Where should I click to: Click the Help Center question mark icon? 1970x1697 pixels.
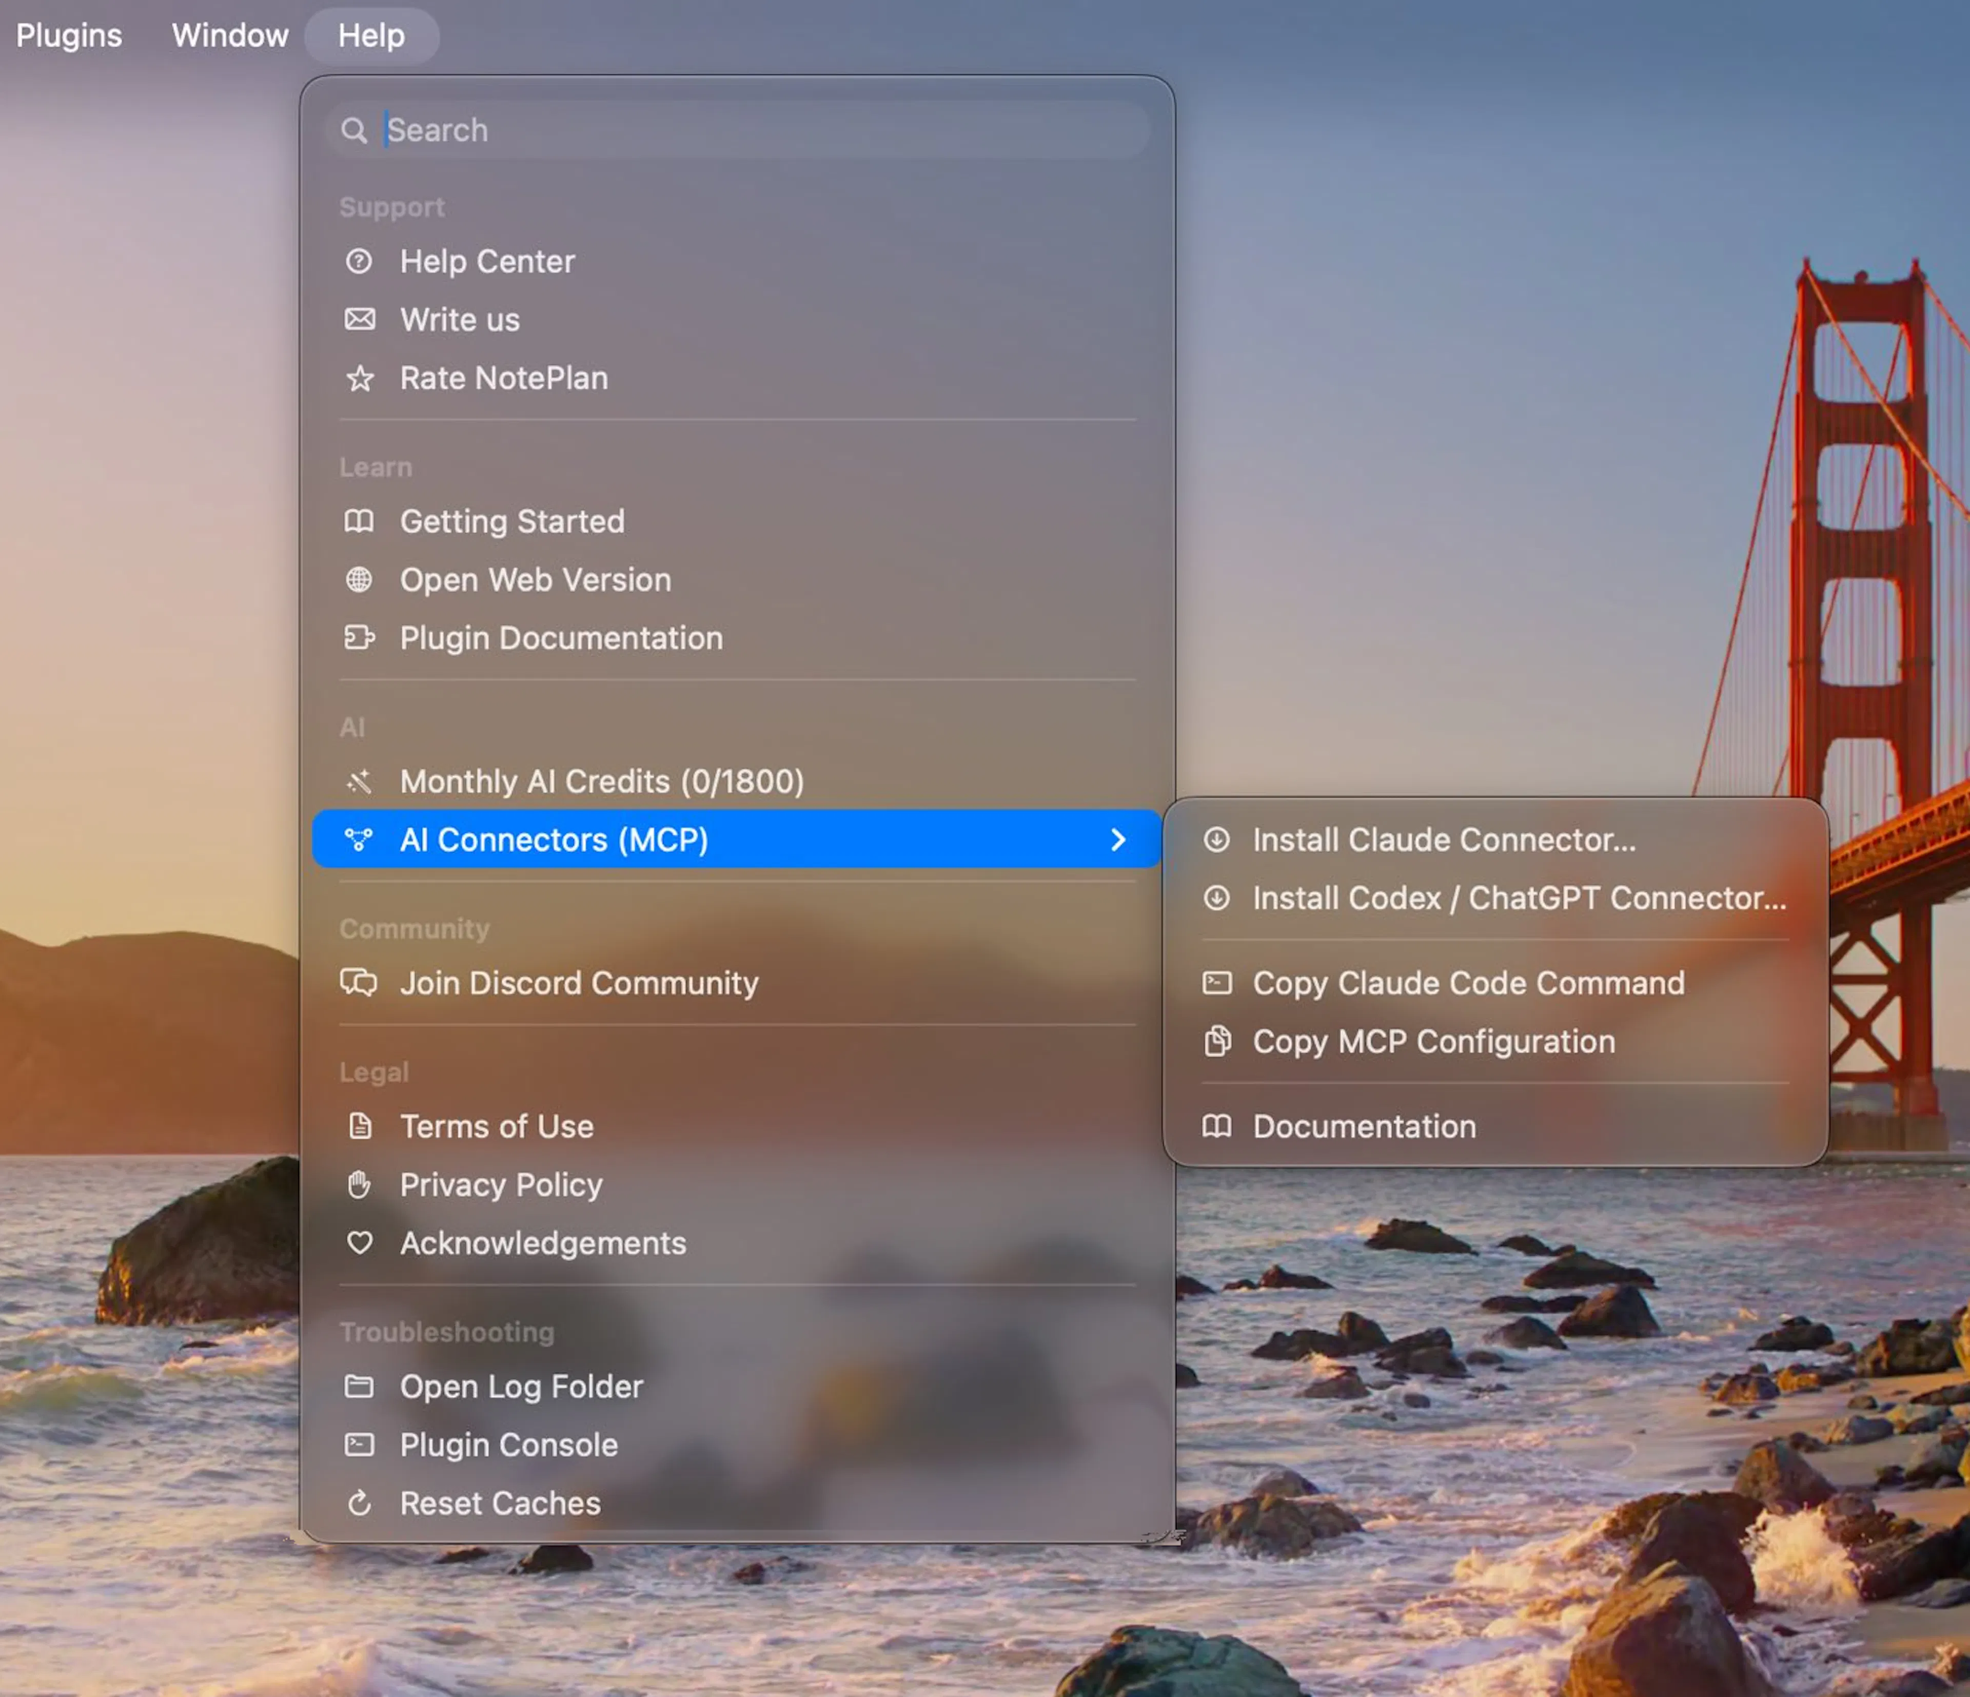[x=359, y=261]
